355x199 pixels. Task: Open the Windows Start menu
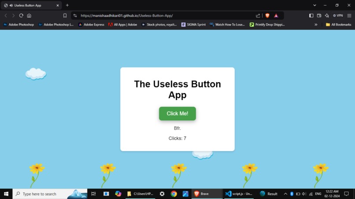click(6, 194)
